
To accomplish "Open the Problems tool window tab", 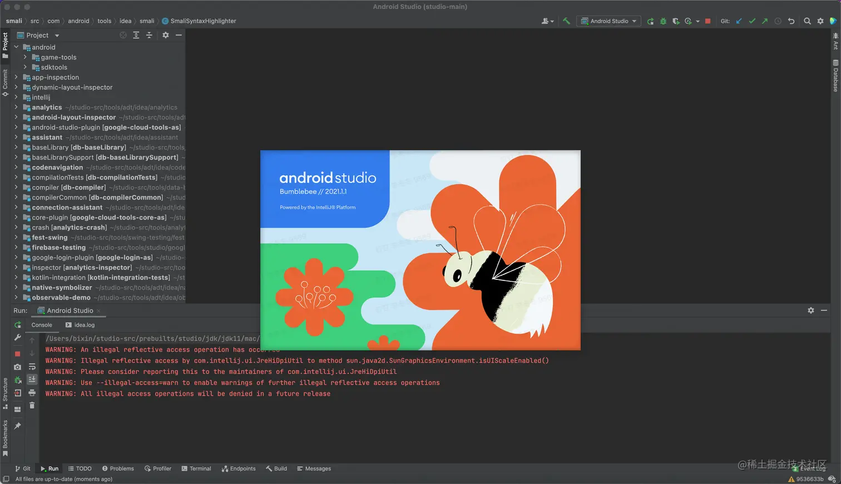I will click(x=118, y=468).
